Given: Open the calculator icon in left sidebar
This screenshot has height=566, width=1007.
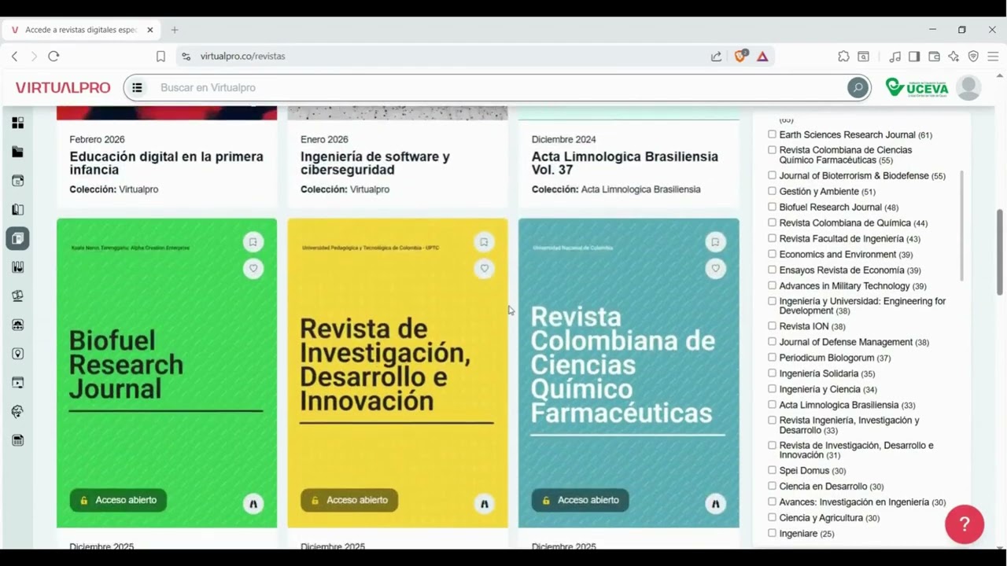Looking at the screenshot, I should (17, 440).
